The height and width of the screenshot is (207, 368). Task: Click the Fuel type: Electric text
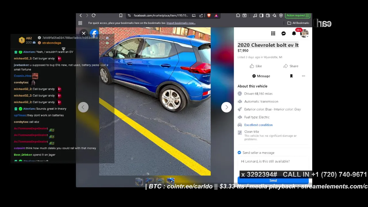tap(257, 117)
